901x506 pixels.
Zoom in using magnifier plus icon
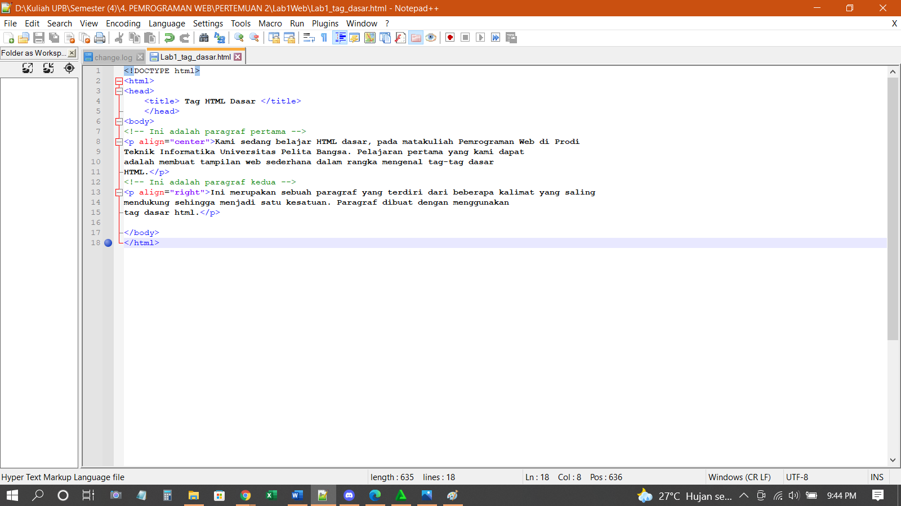click(239, 38)
